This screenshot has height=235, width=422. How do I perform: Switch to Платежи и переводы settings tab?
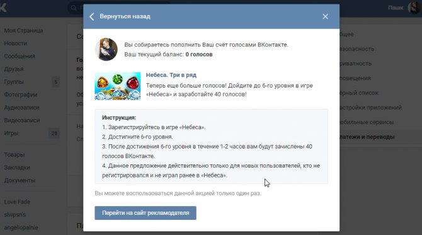tap(367, 137)
